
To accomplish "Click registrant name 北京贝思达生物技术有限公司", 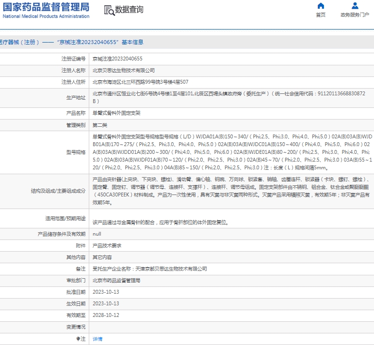I will pos(124,71).
